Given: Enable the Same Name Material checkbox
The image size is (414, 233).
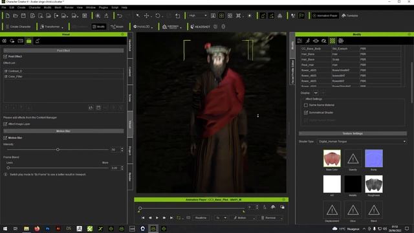Looking at the screenshot, I should pyautogui.click(x=306, y=105).
